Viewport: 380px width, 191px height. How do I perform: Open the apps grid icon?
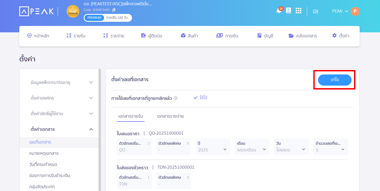(x=299, y=11)
